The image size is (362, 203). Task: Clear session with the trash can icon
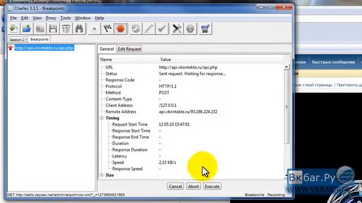[x=66, y=29]
